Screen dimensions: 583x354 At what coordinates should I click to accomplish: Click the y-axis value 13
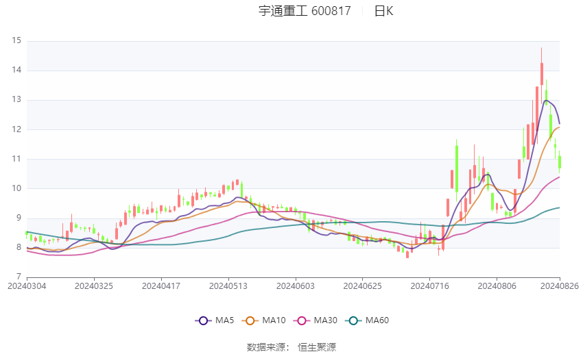point(16,99)
